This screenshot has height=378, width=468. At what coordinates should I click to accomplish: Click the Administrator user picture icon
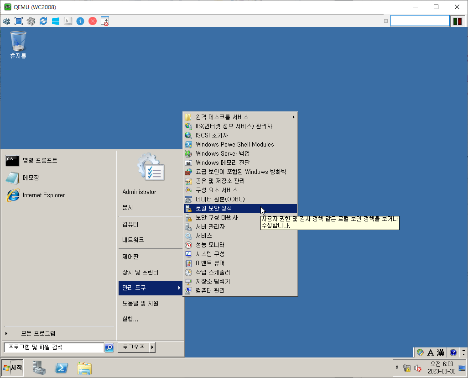pos(151,167)
